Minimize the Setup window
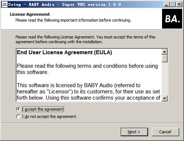Viewport: 184px width, 141px height. point(166,4)
